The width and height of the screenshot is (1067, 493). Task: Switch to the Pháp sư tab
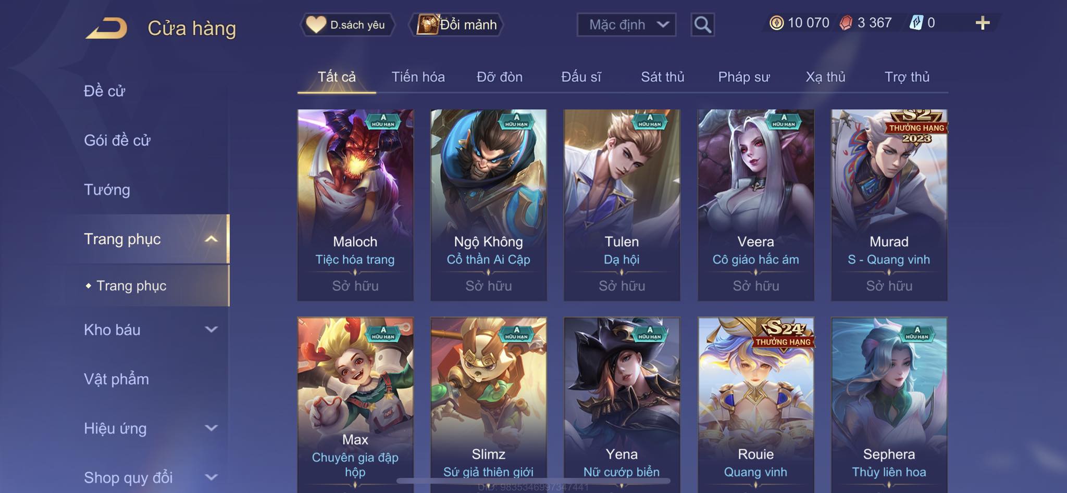coord(743,77)
